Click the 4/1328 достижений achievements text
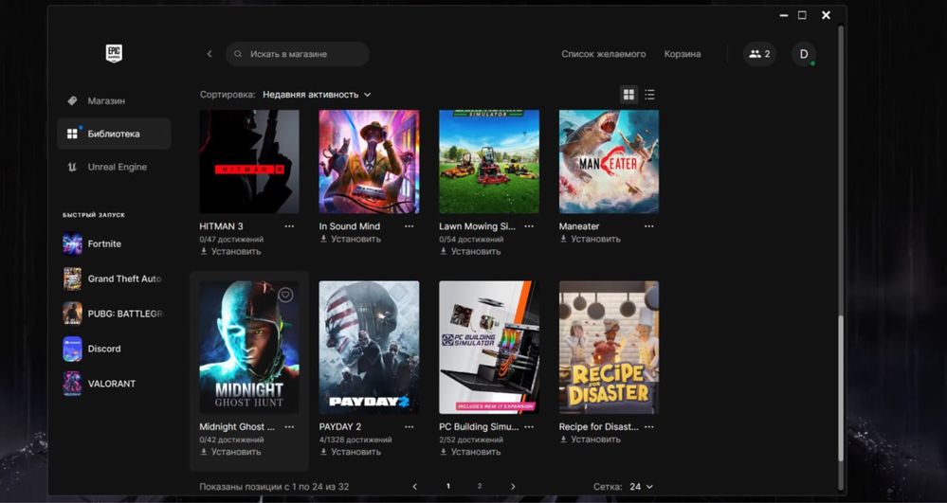 tap(355, 440)
